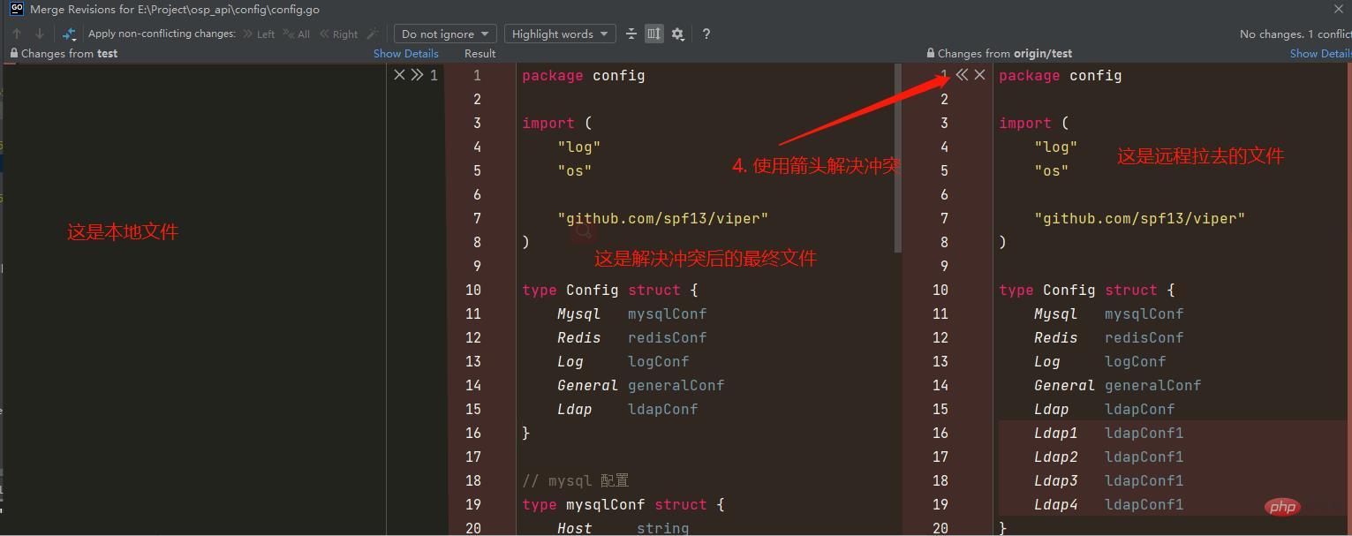Image resolution: width=1352 pixels, height=536 pixels.
Task: Go to the next difference arrow
Action: [40, 34]
